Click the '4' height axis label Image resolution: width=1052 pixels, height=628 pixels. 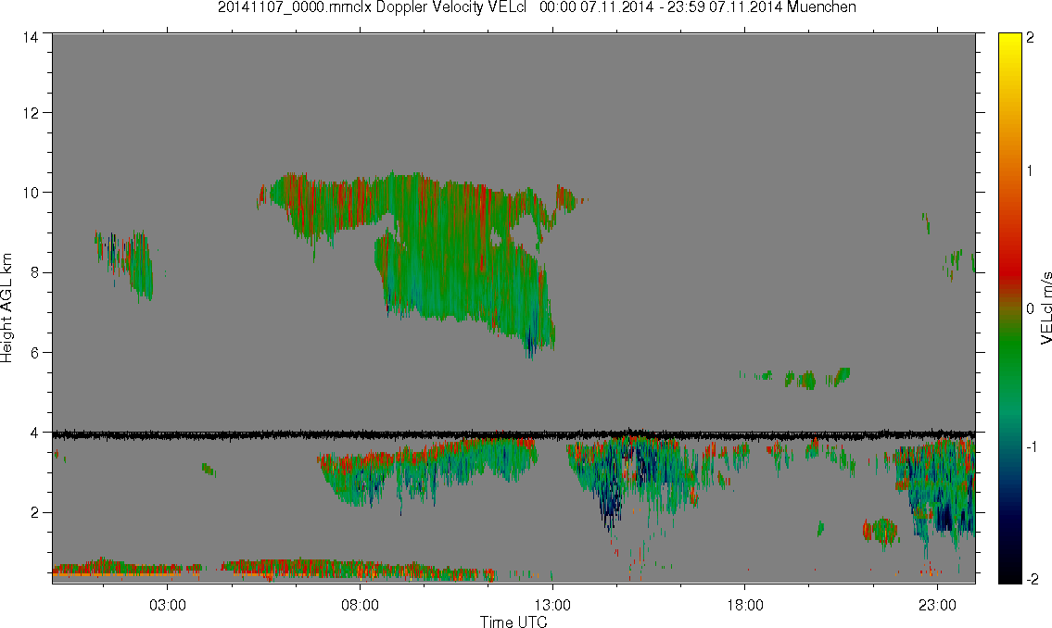pyautogui.click(x=34, y=433)
